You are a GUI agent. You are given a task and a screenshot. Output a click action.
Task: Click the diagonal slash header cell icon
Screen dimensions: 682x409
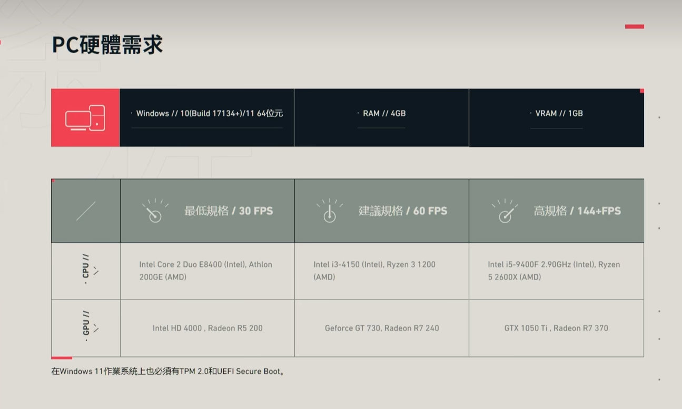[x=86, y=211]
